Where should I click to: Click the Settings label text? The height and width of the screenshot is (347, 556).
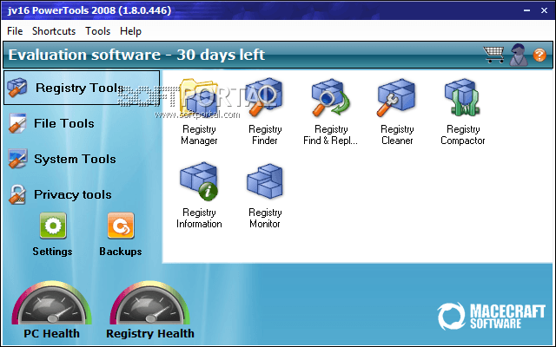(x=52, y=252)
